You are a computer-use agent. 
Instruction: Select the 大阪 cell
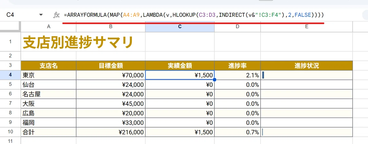coord(48,104)
